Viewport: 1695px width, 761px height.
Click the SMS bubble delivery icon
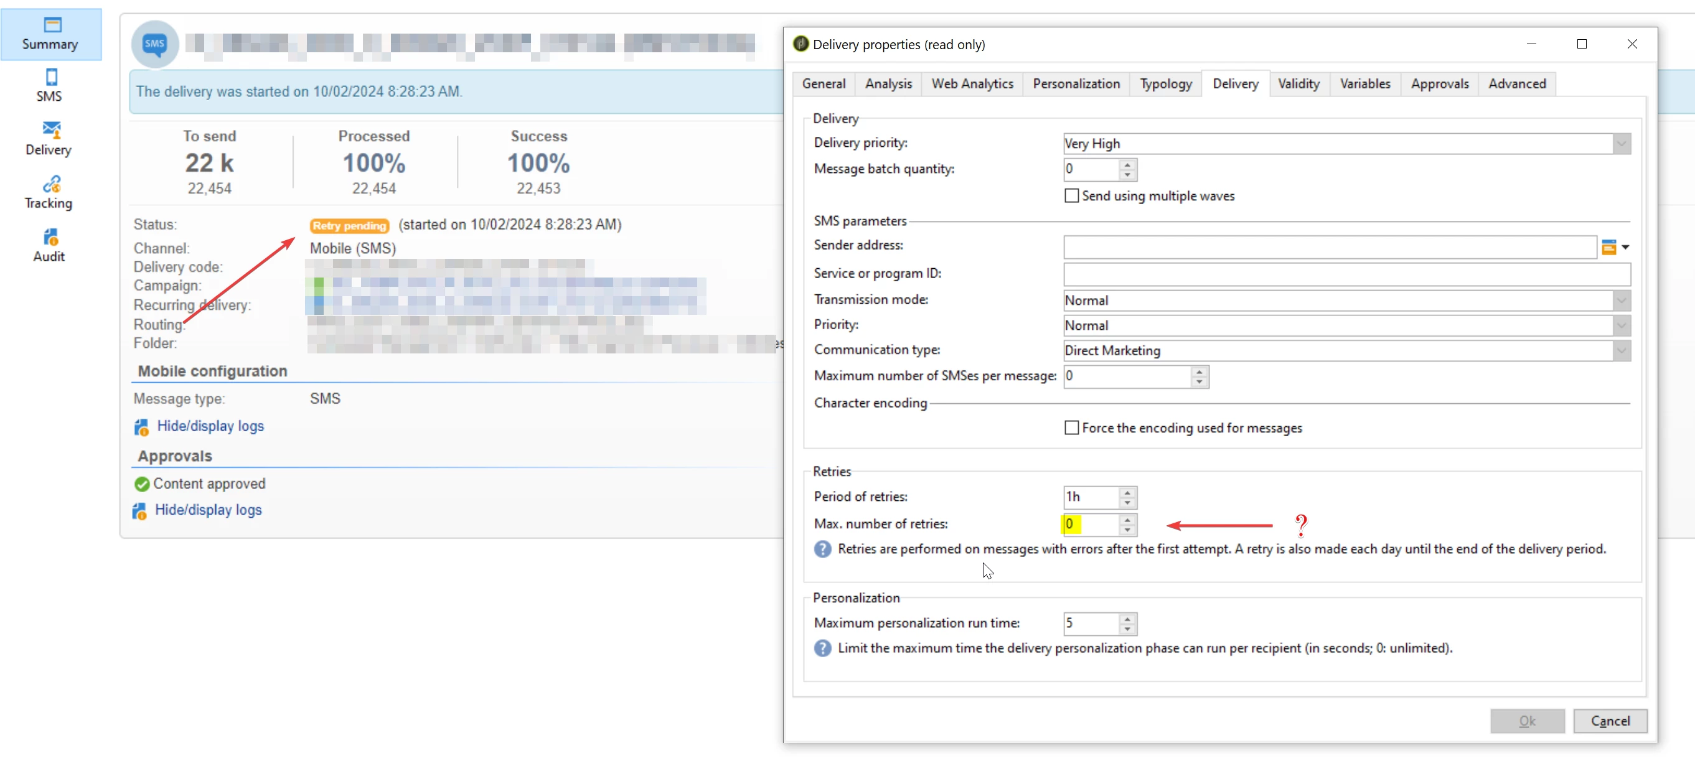[154, 44]
